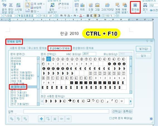Click the gray X delete icon at dialog bottom
Image resolution: width=158 pixels, height=126 pixels.
click(55, 119)
